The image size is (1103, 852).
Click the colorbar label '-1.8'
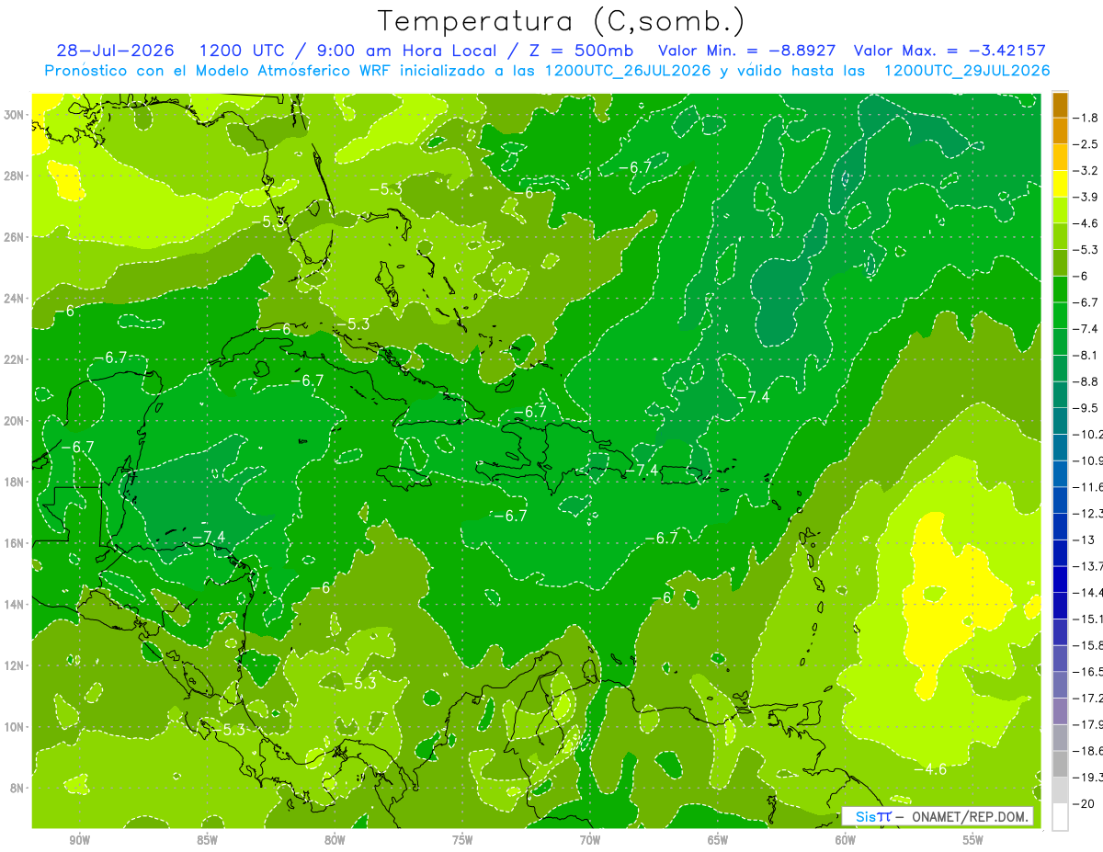tap(1087, 118)
